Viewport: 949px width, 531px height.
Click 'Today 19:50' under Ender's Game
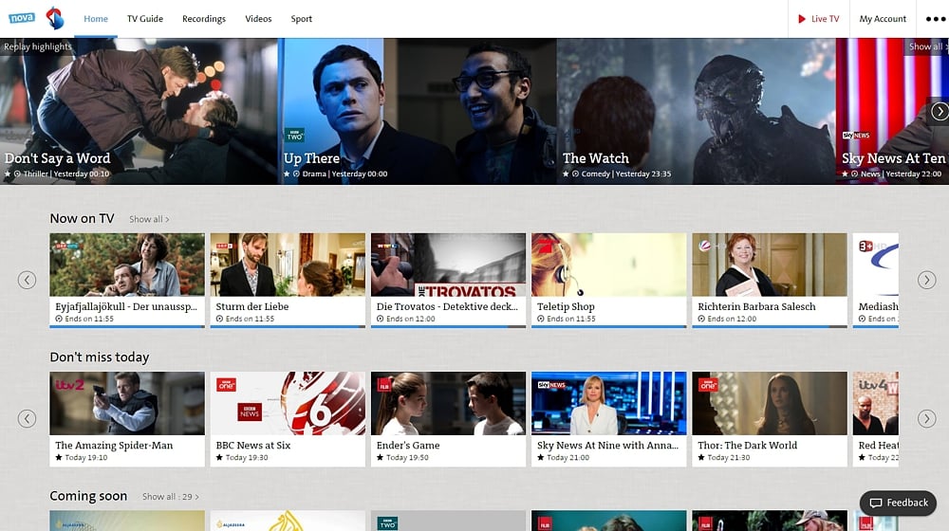tap(407, 458)
